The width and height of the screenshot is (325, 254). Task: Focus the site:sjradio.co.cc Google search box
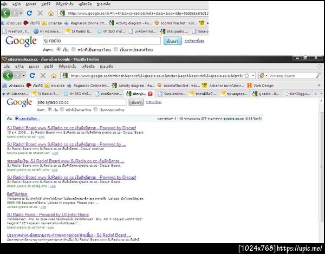point(81,102)
